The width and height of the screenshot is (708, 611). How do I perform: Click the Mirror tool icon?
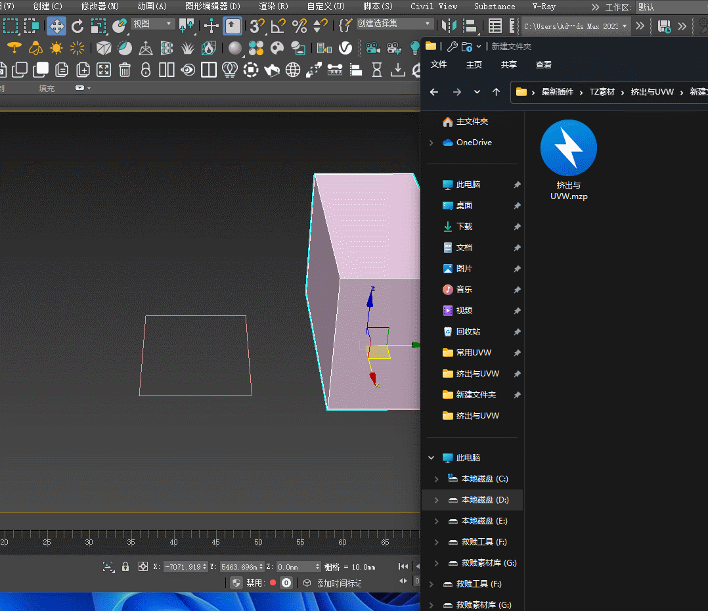click(449, 26)
